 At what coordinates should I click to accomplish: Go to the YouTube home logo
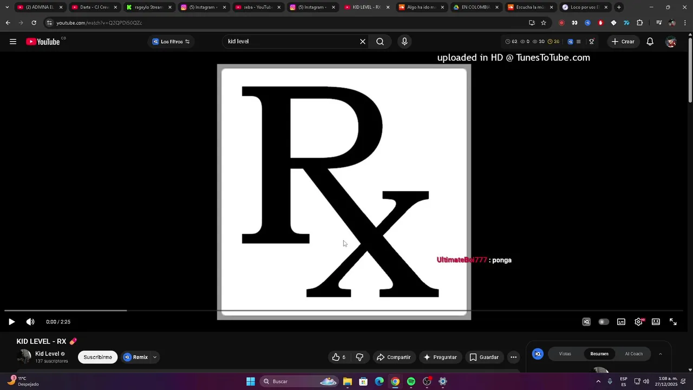pos(43,42)
